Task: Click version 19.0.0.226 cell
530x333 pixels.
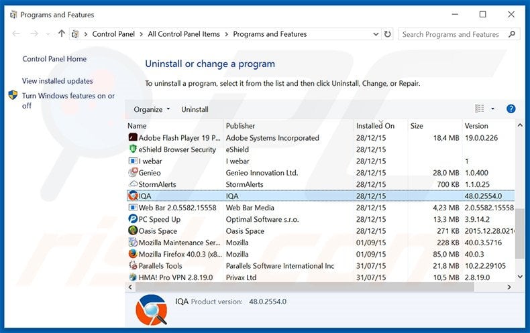Action: pos(481,138)
